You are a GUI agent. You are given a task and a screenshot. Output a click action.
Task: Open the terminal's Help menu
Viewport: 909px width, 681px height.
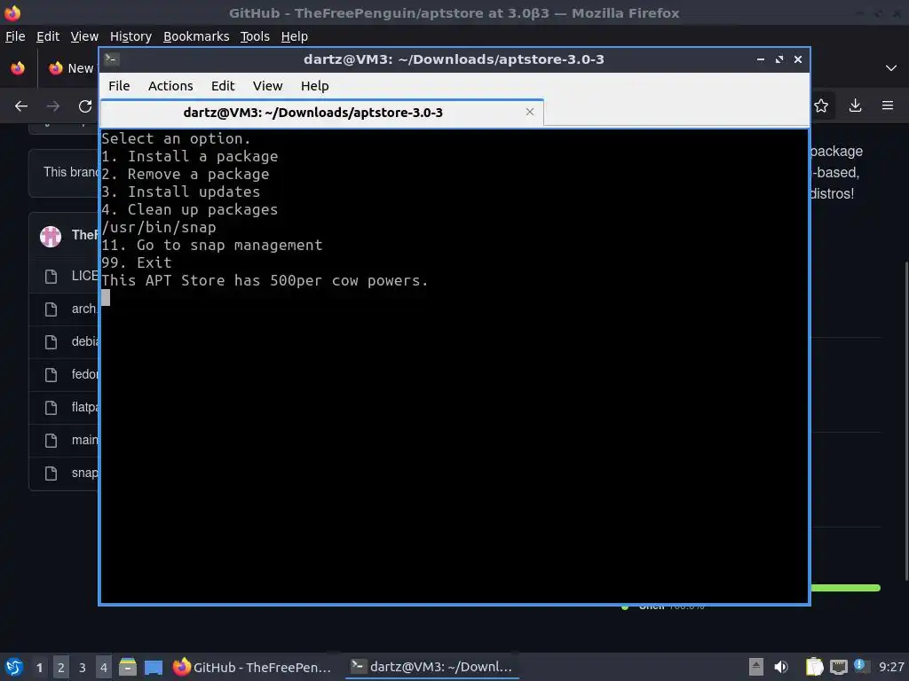(x=315, y=86)
